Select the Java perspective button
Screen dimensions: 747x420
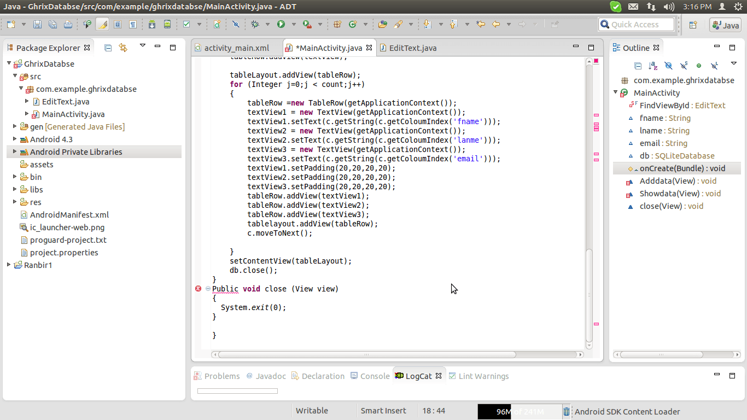[x=725, y=25]
